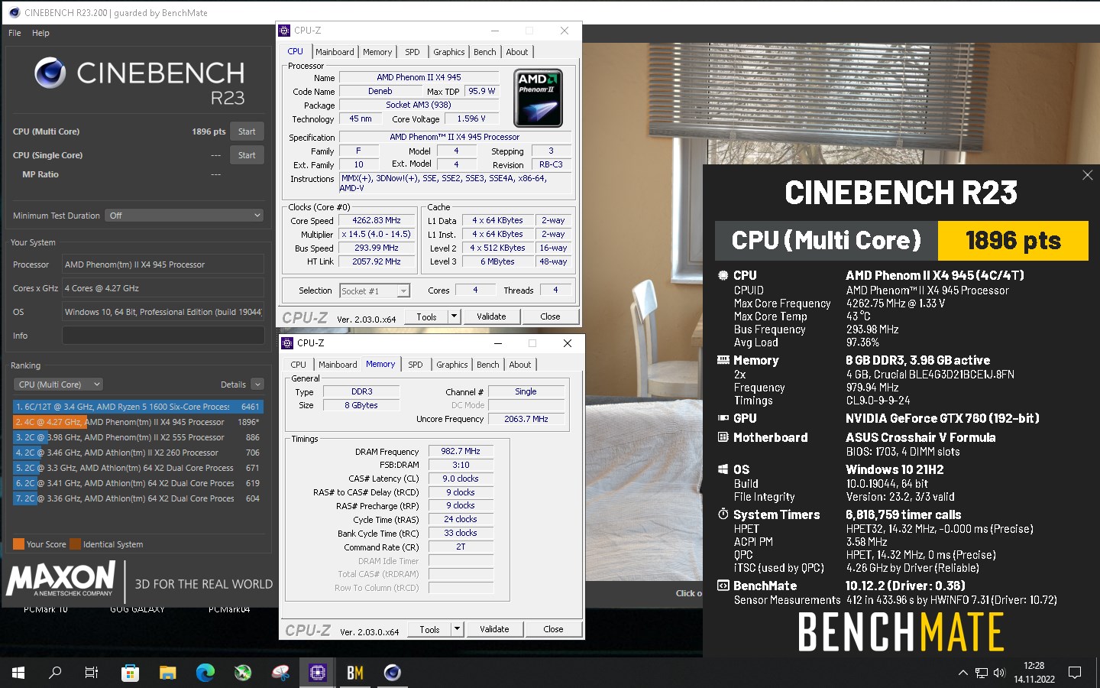1100x688 pixels.
Task: Click Validate in lower CPU-Z window
Action: pyautogui.click(x=494, y=629)
